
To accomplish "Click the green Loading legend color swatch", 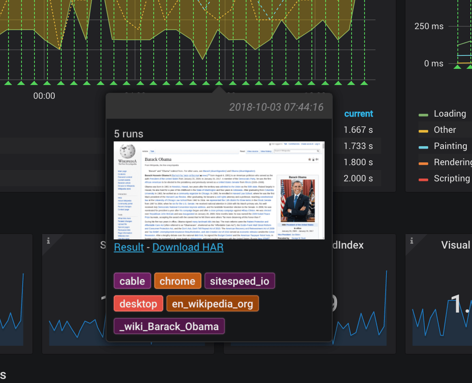I will (x=423, y=115).
